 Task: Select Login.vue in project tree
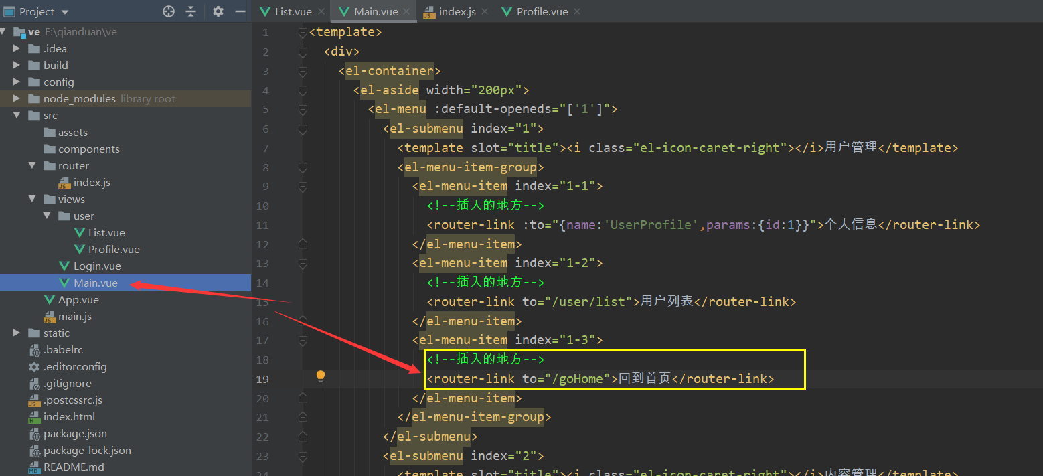pos(90,266)
